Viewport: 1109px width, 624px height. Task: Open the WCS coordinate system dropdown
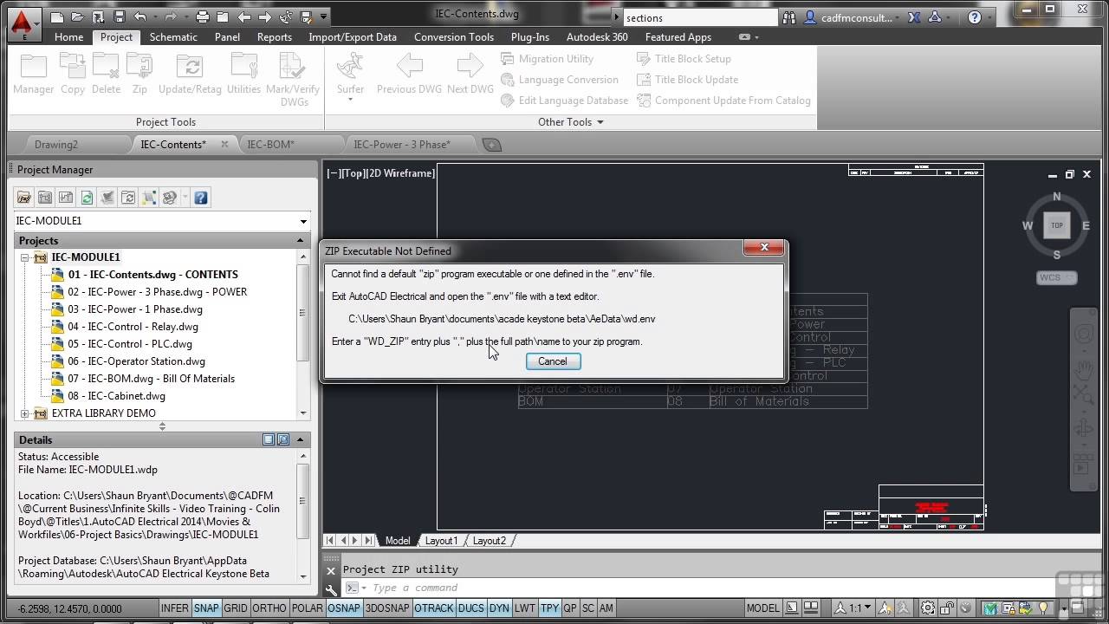click(1056, 277)
